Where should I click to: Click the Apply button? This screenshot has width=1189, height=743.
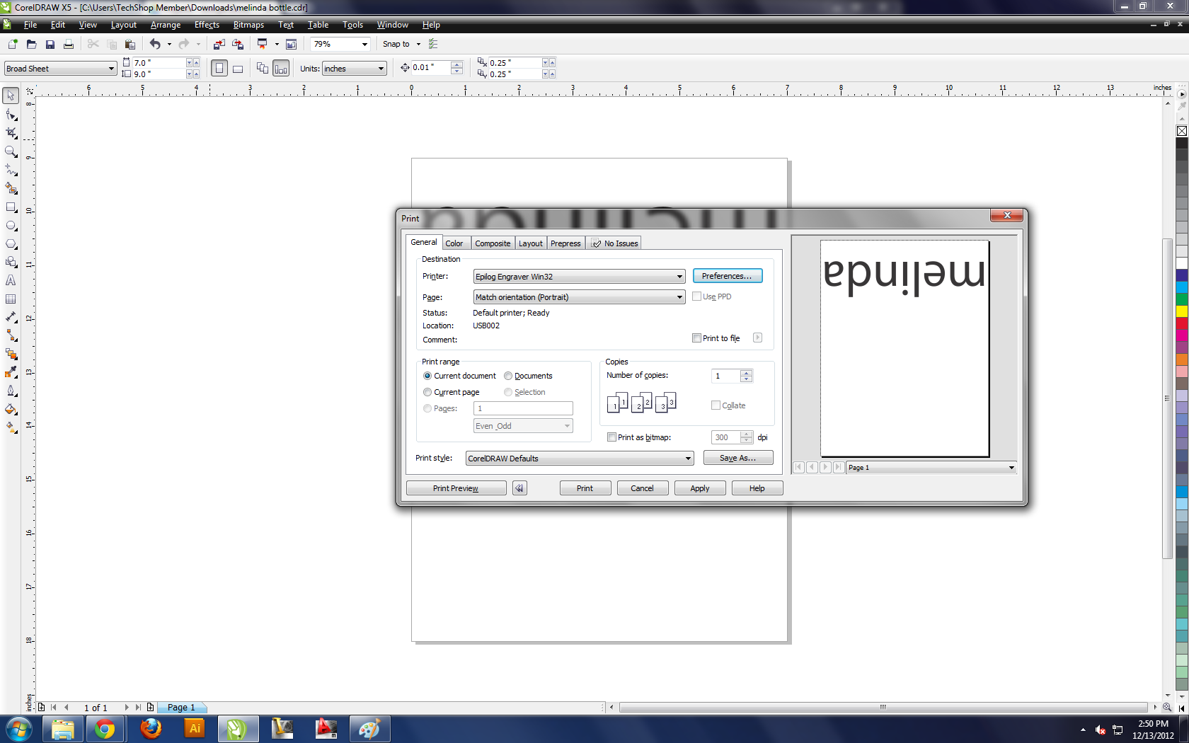(x=699, y=488)
